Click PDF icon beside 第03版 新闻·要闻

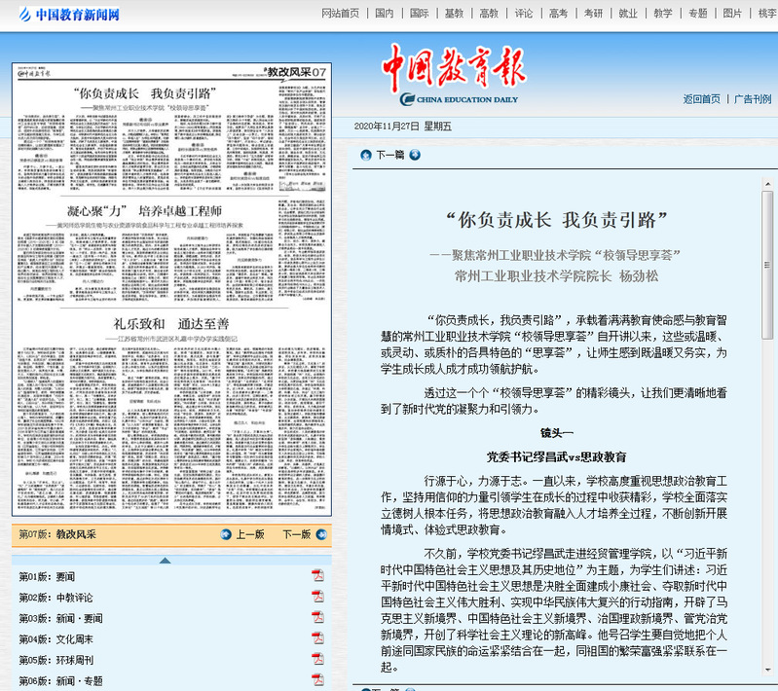(x=317, y=618)
